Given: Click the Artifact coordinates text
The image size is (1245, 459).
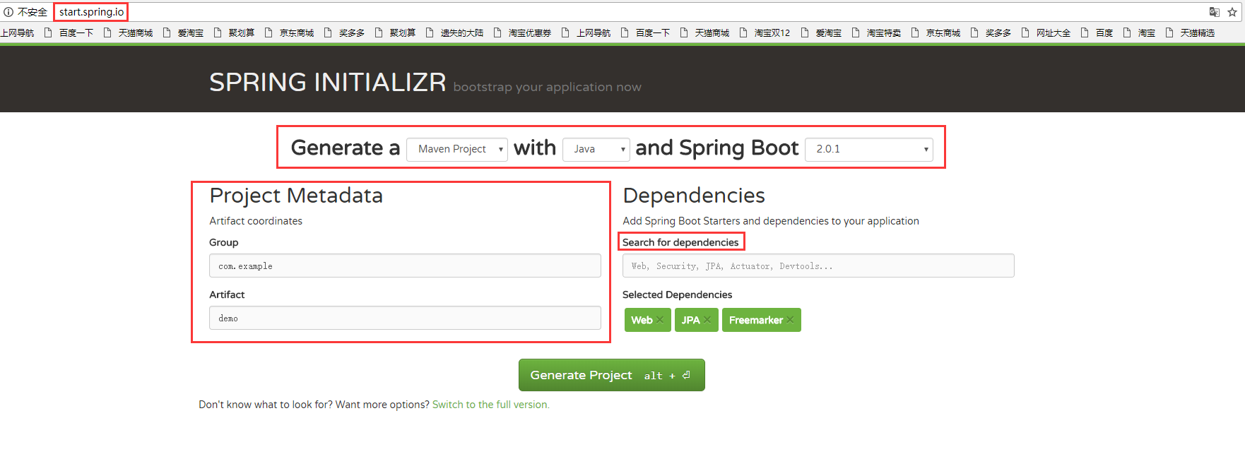Looking at the screenshot, I should click(x=256, y=221).
